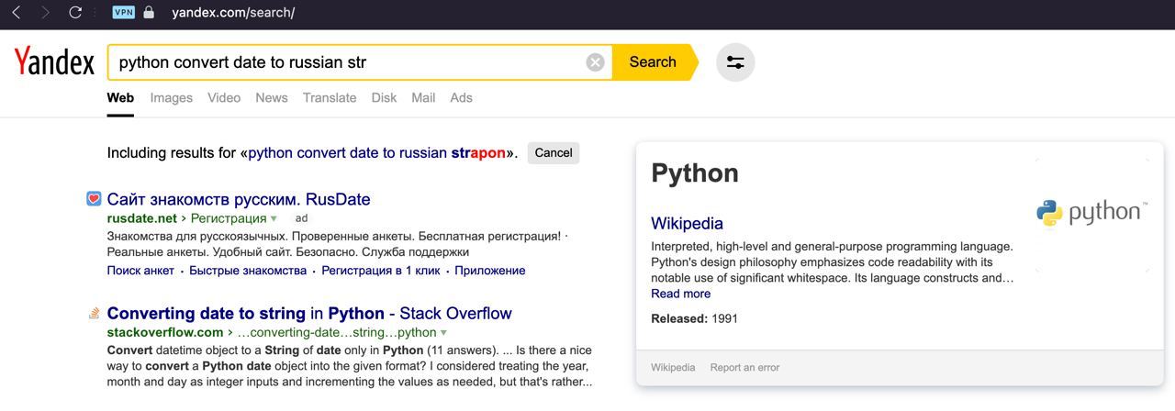Click the Stack Overflow result snippet text
Screen dimensions: 1175x411
click(x=350, y=366)
